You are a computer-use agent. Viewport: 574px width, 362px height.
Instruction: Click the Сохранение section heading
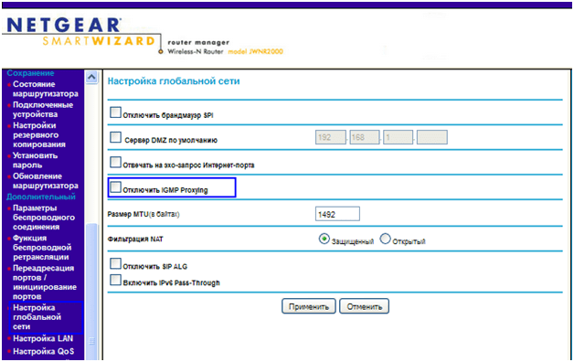[x=30, y=73]
